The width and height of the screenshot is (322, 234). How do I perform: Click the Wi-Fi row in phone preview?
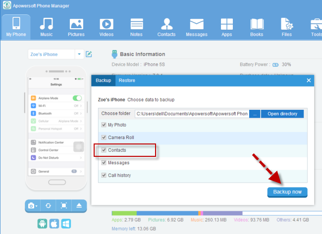coord(56,106)
